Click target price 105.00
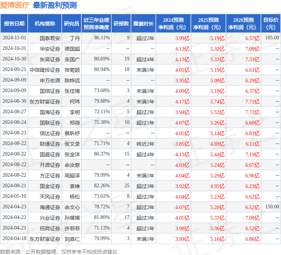281x255 pixels. tap(272, 38)
